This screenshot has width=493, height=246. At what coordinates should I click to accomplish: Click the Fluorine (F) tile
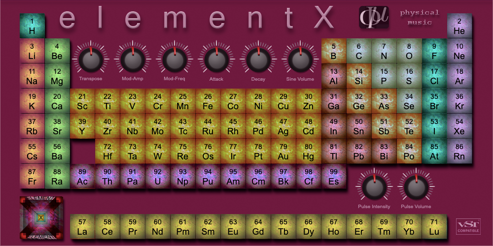pos(434,51)
